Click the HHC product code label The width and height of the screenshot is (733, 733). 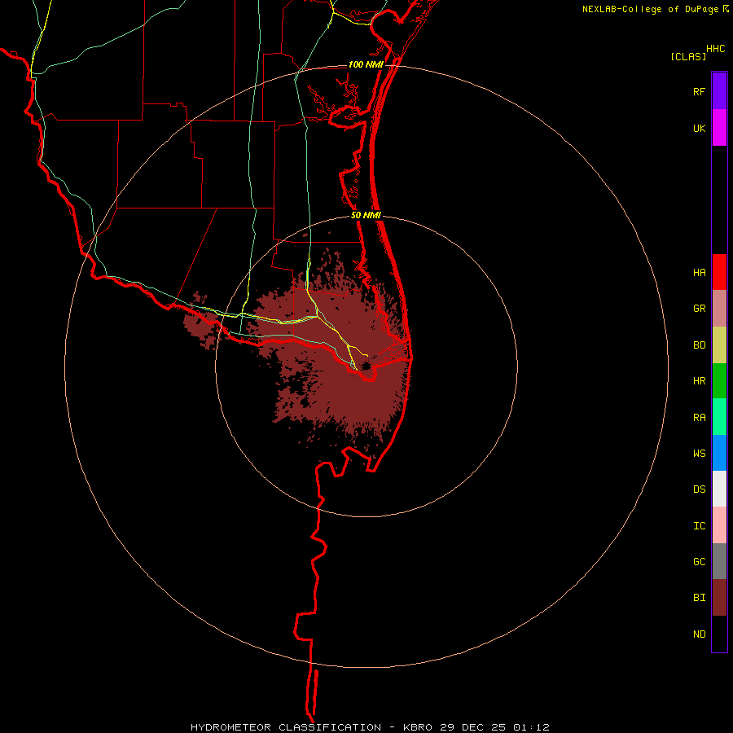[715, 49]
